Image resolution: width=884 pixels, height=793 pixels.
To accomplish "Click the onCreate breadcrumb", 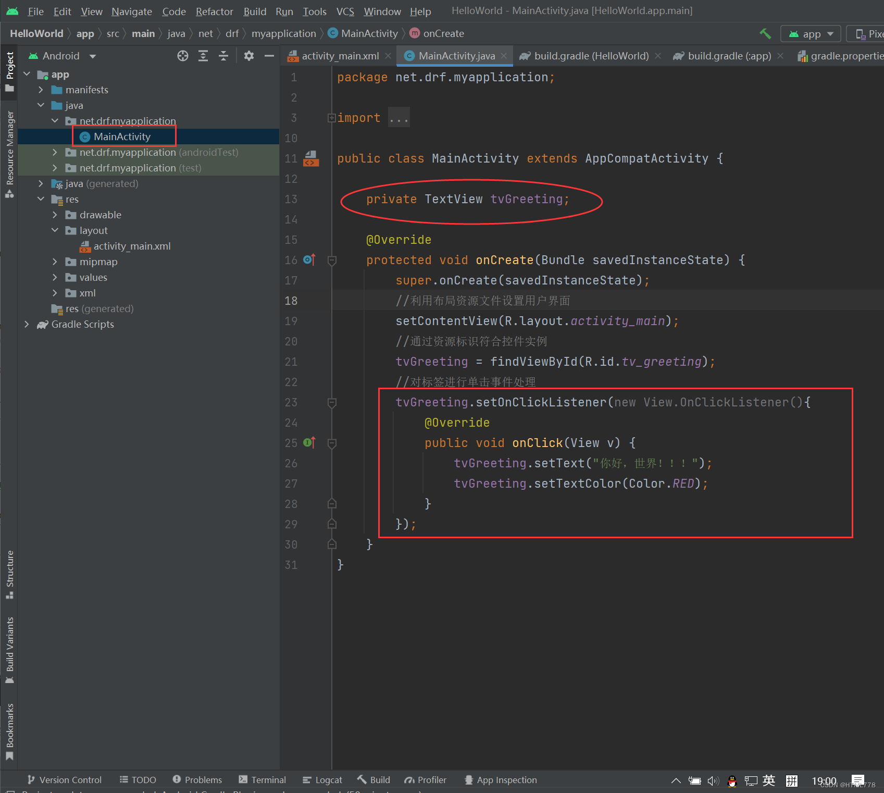I will tap(437, 33).
